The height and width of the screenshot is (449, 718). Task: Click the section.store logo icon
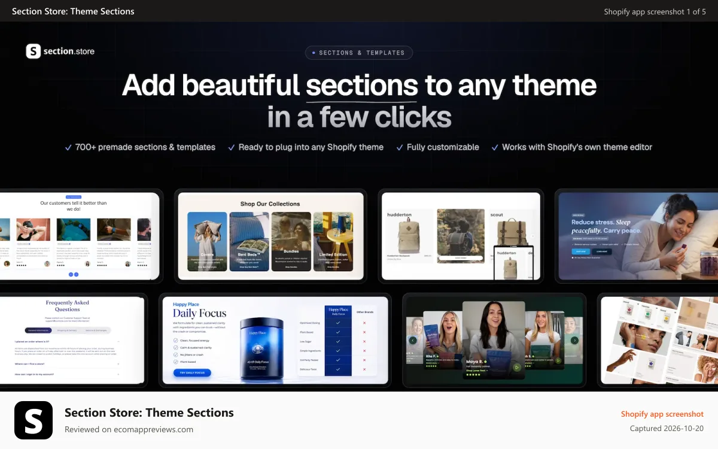[x=34, y=51]
